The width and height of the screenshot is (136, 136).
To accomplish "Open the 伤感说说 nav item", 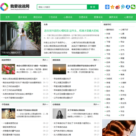I will point(83,17).
